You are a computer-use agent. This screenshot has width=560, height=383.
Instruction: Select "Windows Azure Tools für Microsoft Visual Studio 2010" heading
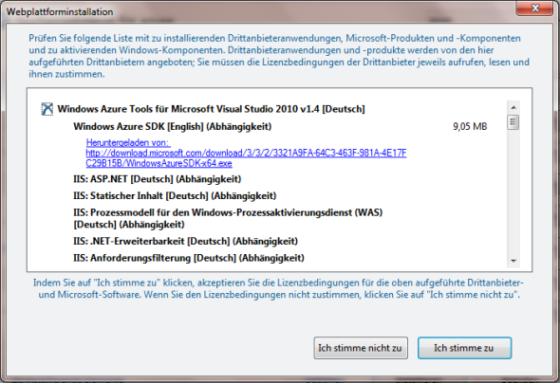[x=211, y=109]
